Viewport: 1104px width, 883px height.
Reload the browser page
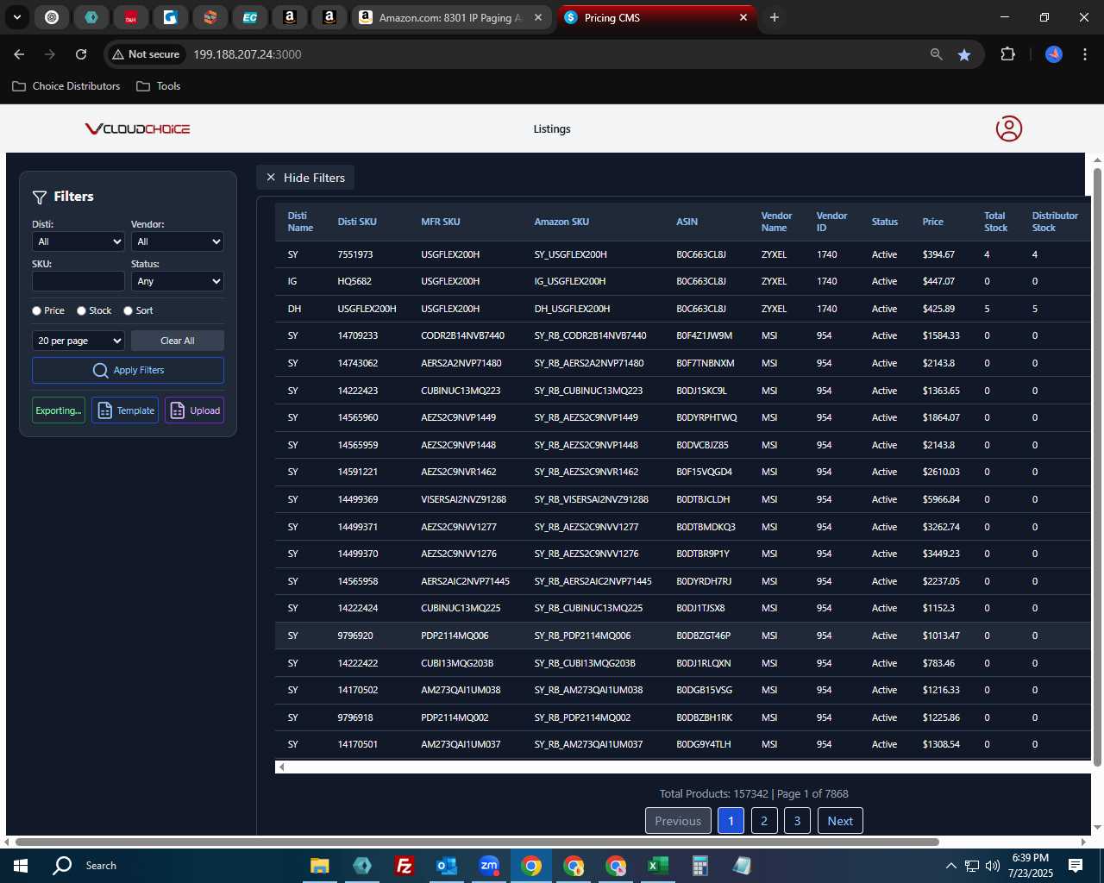(81, 54)
